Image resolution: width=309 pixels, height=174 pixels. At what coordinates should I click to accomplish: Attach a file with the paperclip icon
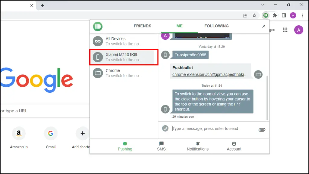[262, 130]
